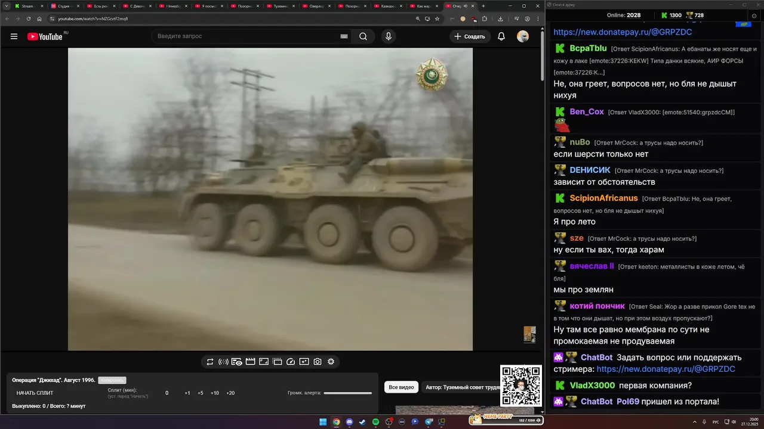Go to YouTube home via the logo

[45, 36]
